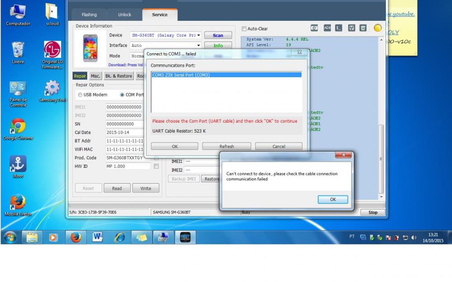This screenshot has width=452, height=282.
Task: Cancel the Connect to COM3 dialog
Action: tap(279, 146)
